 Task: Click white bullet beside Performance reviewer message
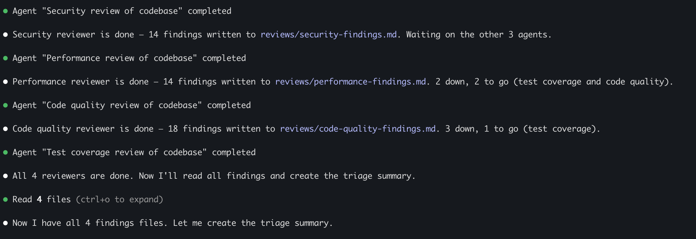pyautogui.click(x=6, y=82)
